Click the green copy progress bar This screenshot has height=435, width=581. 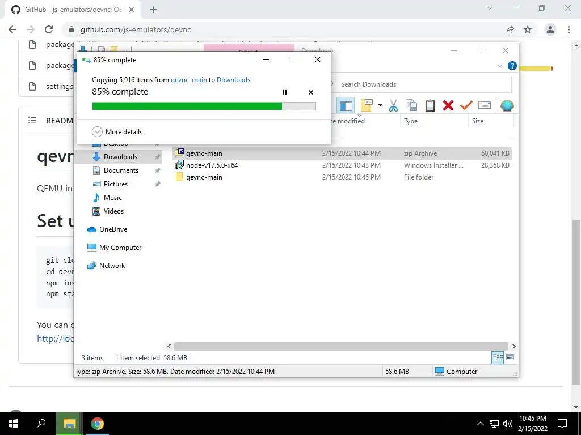tap(204, 106)
